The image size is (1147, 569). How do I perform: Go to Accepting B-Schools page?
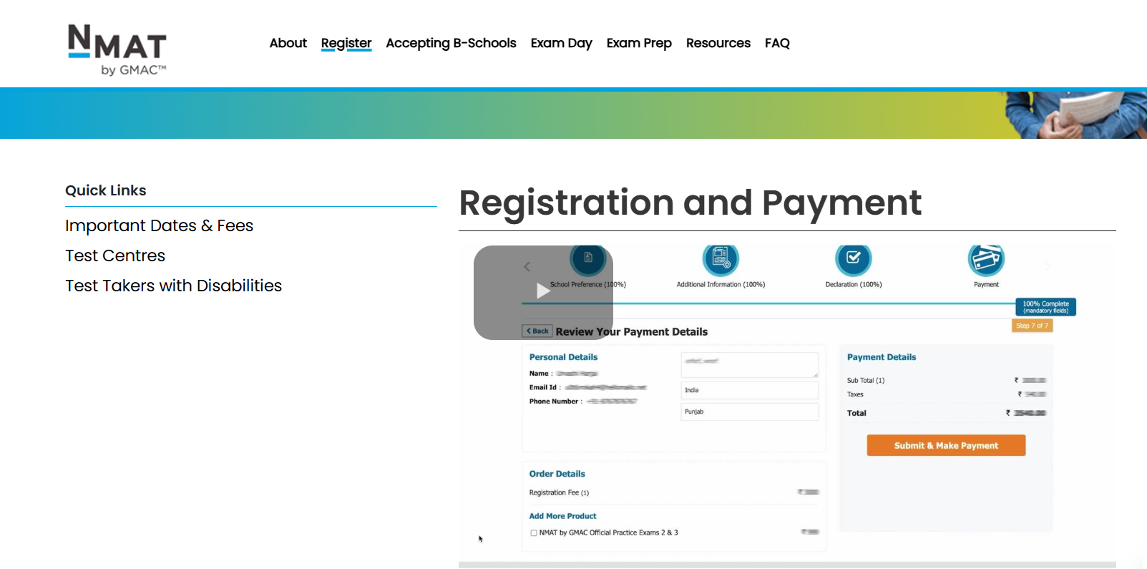pyautogui.click(x=451, y=43)
